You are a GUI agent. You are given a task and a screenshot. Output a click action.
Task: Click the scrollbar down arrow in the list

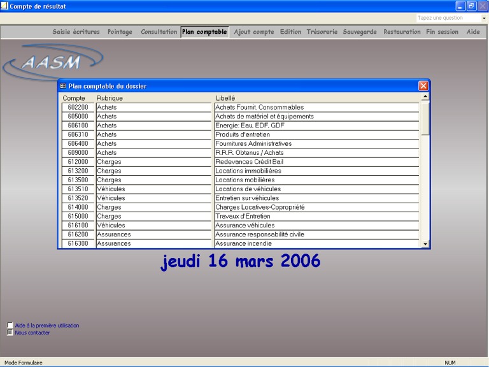(x=425, y=244)
